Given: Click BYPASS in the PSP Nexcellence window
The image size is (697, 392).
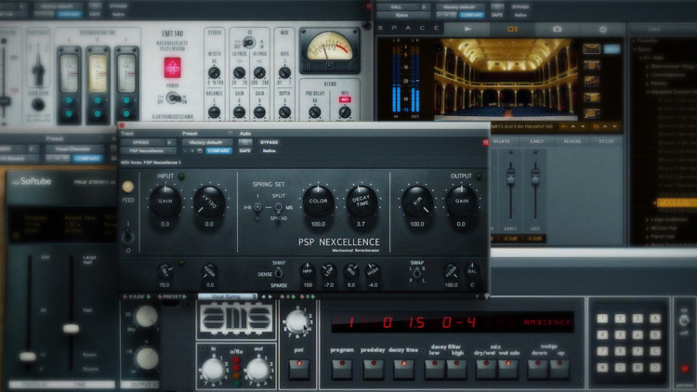Looking at the screenshot, I should 269,142.
